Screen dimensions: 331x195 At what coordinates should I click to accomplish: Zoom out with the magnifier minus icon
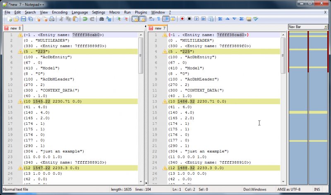pyautogui.click(x=126, y=19)
